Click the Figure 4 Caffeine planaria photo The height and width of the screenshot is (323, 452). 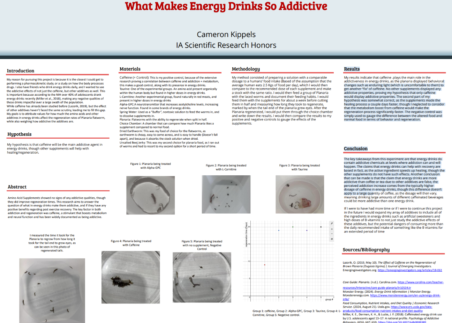click(131, 277)
